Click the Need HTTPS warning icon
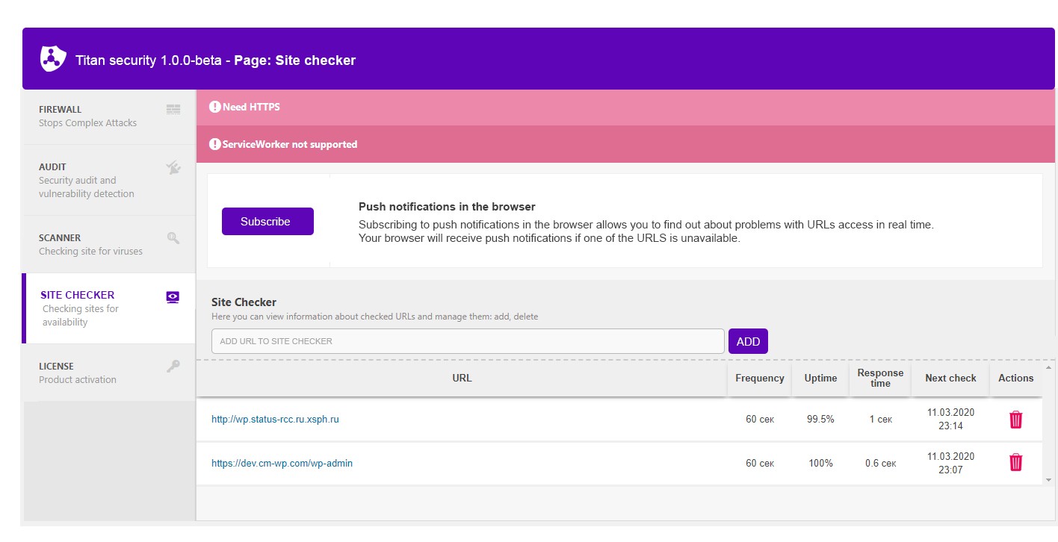The height and width of the screenshot is (542, 1058). (215, 107)
